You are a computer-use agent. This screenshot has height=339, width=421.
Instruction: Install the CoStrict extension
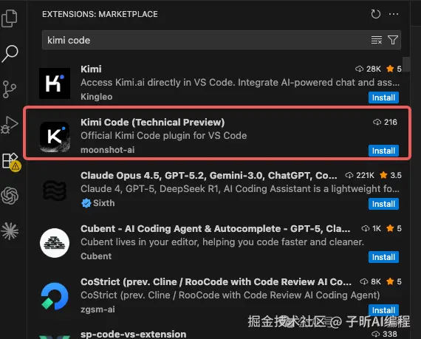pos(383,310)
